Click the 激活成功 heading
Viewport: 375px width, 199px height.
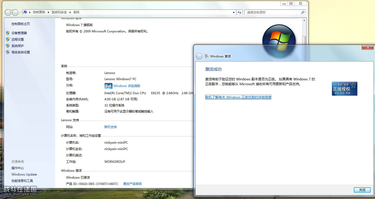pyautogui.click(x=213, y=69)
